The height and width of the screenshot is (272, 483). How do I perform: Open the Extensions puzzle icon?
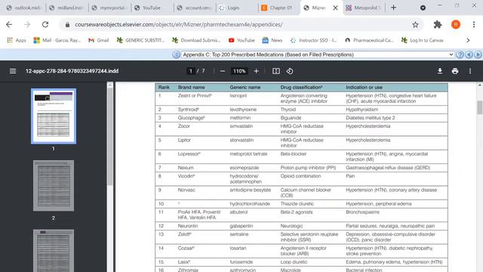pos(438,25)
